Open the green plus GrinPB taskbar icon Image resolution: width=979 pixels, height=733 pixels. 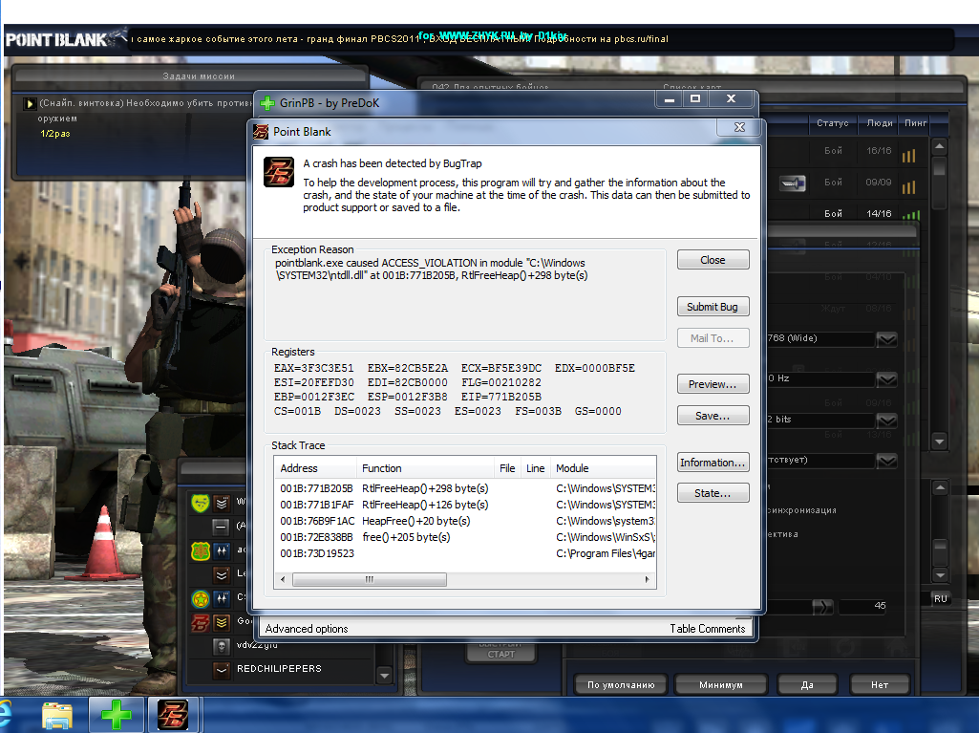tap(117, 715)
